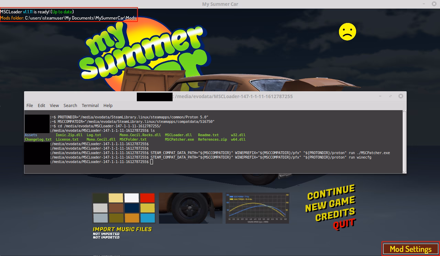
Task: Click References.zip in the ls output
Action: pyautogui.click(x=212, y=140)
